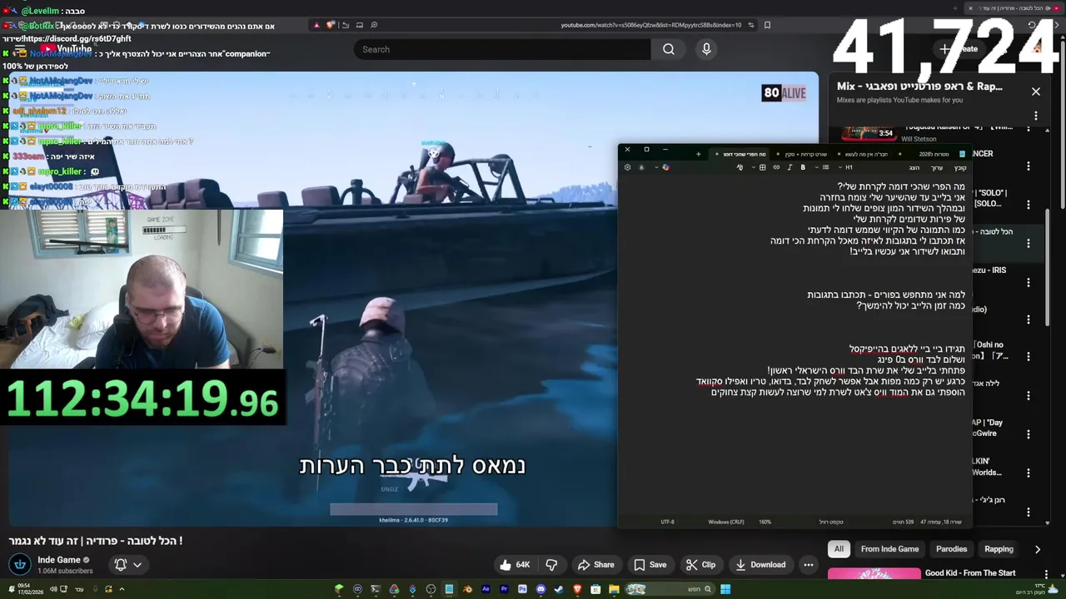Apply bulleted list in Notepad

pos(825,167)
